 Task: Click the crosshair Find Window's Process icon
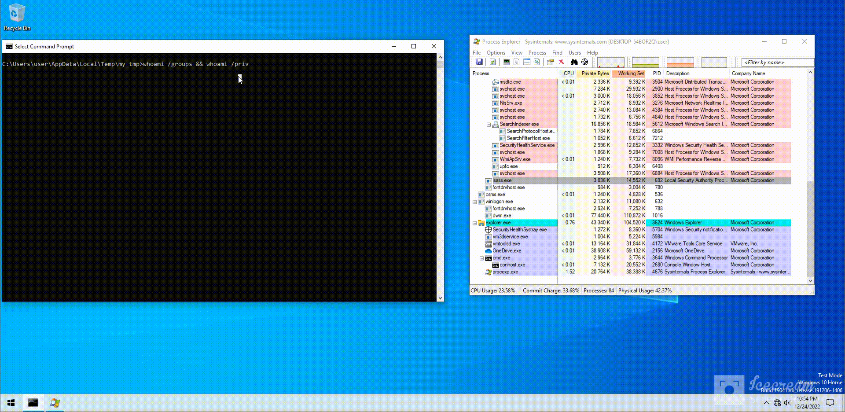coord(584,62)
